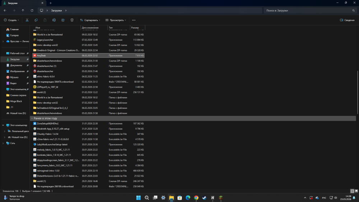The image size is (359, 202).
Task: Open Steam from the taskbar
Action: 205,198
